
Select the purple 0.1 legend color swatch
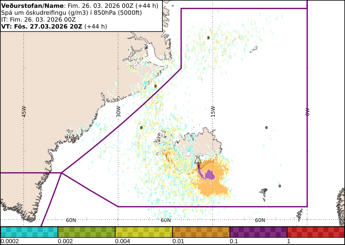pos(259,232)
